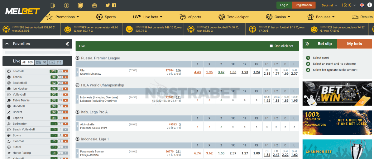This screenshot has width=374, height=159.
Task: Open Melbet Facebook page icon
Action: point(114,5)
